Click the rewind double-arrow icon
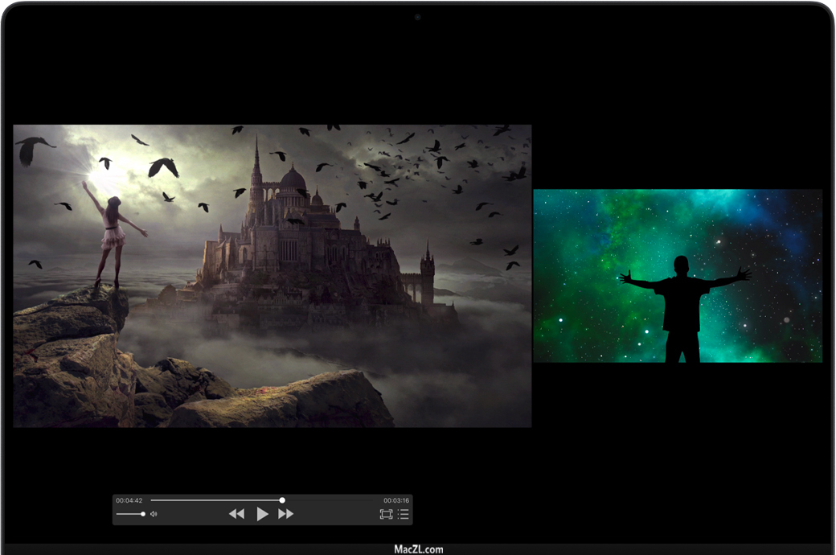Image resolution: width=836 pixels, height=555 pixels. pyautogui.click(x=236, y=514)
